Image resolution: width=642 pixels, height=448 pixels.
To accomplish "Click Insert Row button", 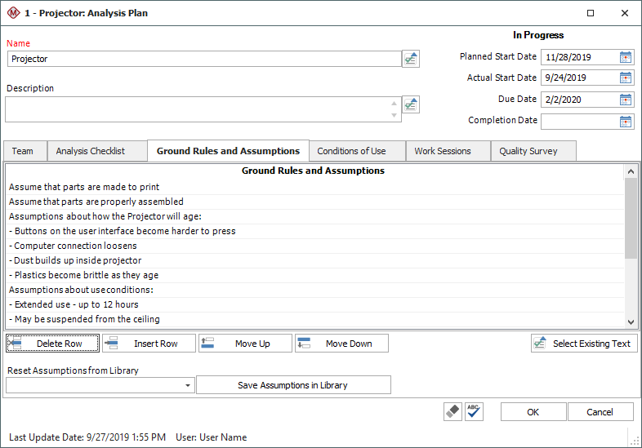I will pyautogui.click(x=149, y=344).
